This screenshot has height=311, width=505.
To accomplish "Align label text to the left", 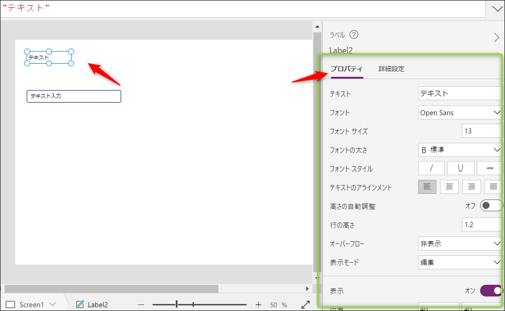I will coord(427,187).
